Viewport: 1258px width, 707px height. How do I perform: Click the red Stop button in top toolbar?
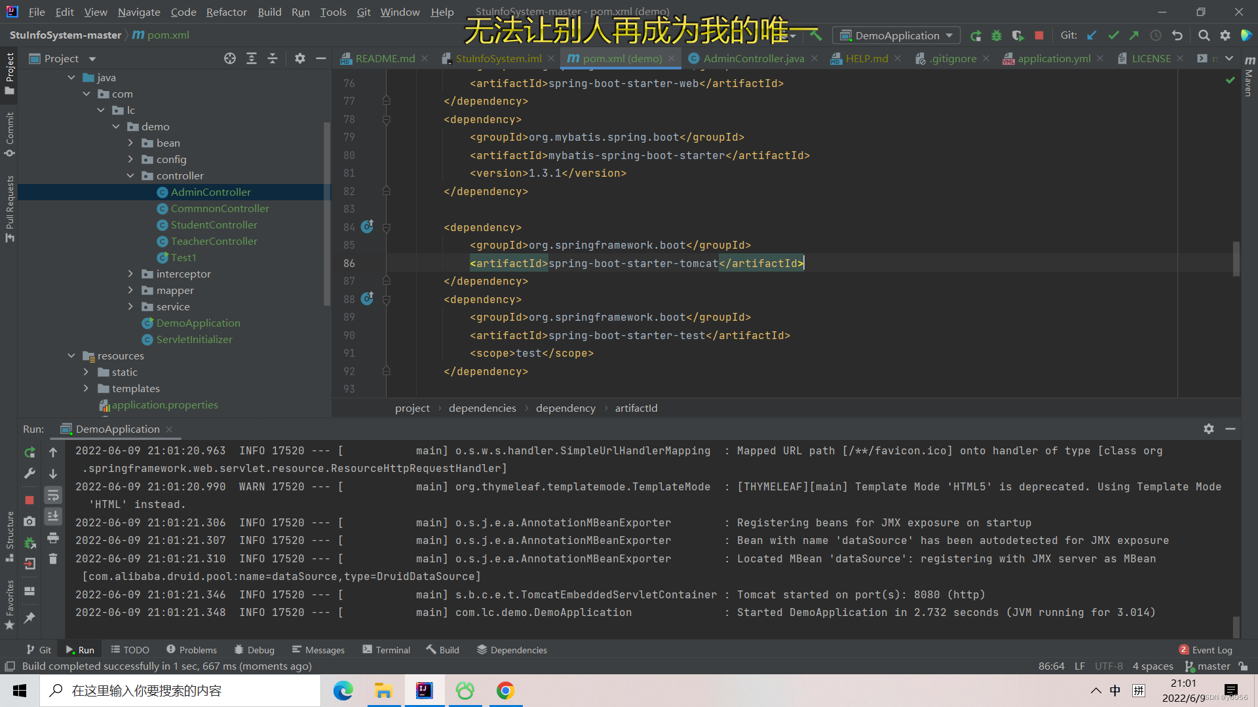(1039, 35)
